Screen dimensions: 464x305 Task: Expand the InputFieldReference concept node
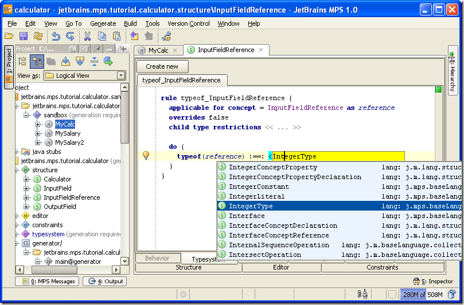[26, 197]
